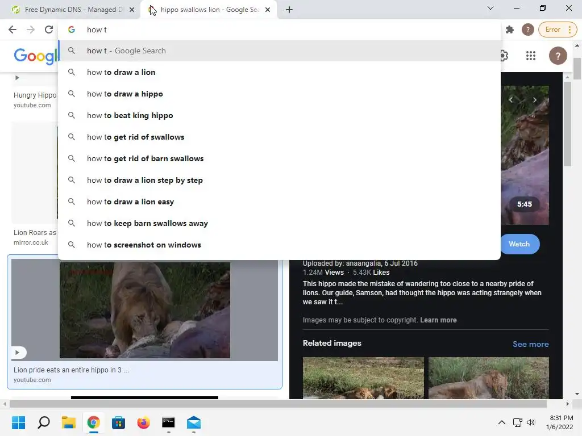Open first related image of lions by water
This screenshot has height=436, width=582.
coord(363,378)
